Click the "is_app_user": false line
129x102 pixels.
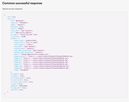tap(19, 88)
